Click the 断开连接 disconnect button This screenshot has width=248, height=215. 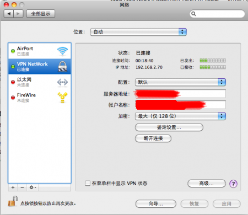(153, 138)
